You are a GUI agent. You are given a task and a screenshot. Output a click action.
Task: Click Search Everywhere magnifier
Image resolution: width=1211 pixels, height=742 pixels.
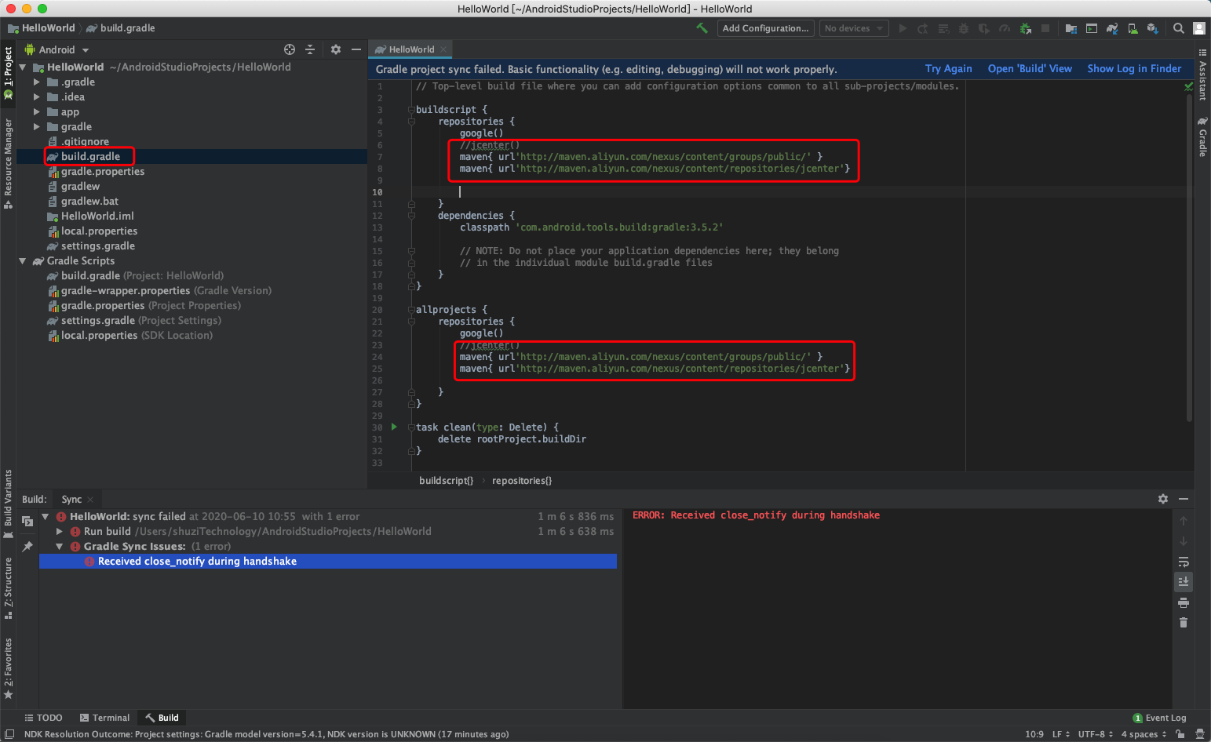pyautogui.click(x=1179, y=28)
